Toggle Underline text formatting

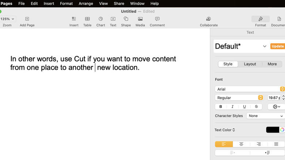click(x=244, y=107)
